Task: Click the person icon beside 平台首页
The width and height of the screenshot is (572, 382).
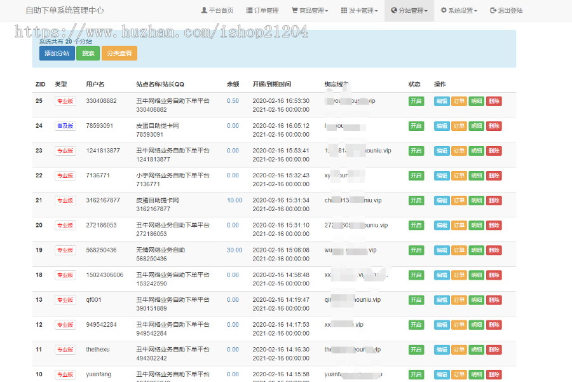Action: tap(205, 10)
